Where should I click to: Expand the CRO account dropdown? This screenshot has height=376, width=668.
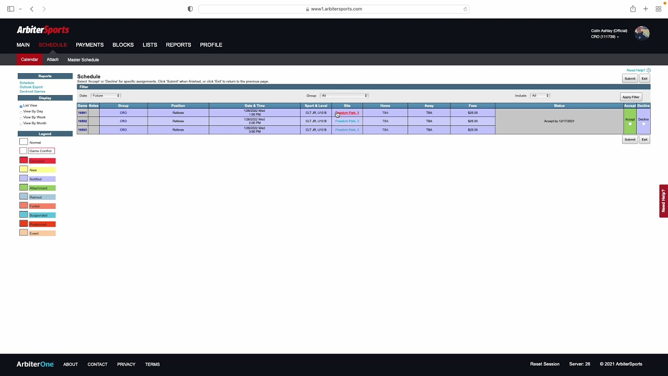click(x=605, y=37)
